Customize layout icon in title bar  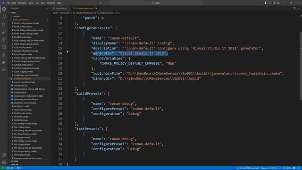[278, 3]
